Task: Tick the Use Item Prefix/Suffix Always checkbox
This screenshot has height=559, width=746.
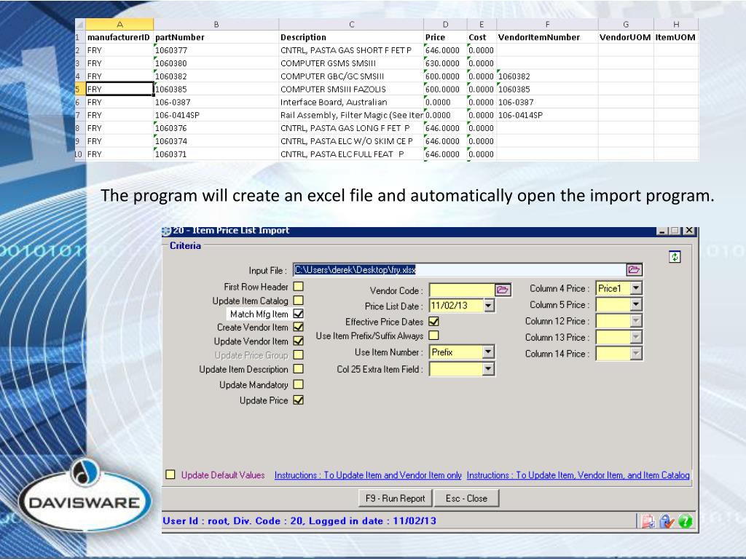Action: click(434, 336)
